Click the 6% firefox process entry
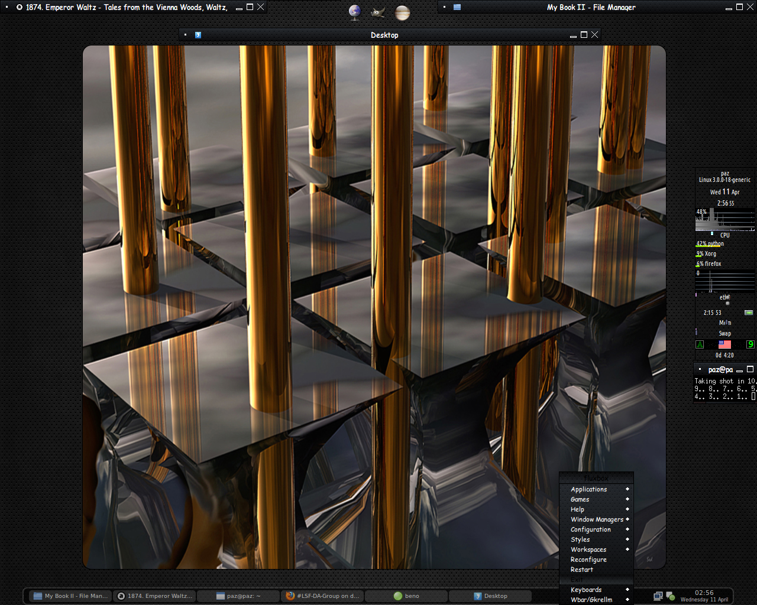This screenshot has width=757, height=605. [x=709, y=264]
